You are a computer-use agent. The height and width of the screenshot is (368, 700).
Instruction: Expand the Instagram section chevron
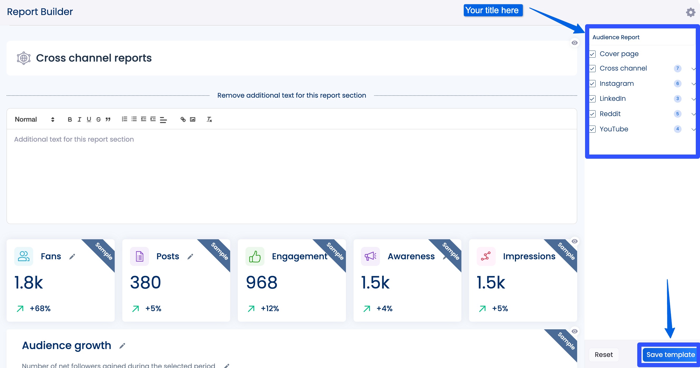[694, 84]
